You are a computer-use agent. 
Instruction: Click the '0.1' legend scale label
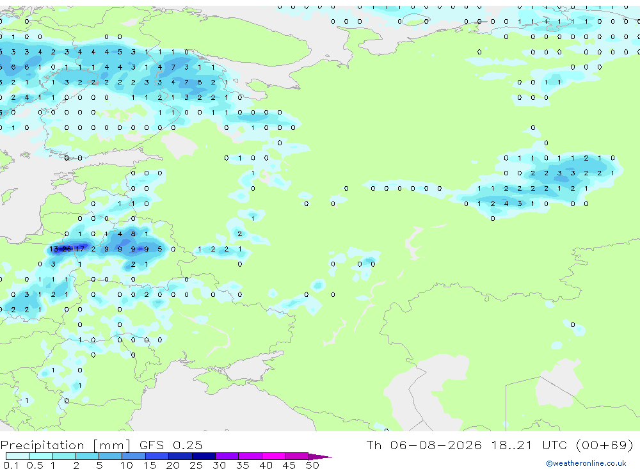[x=11, y=465]
